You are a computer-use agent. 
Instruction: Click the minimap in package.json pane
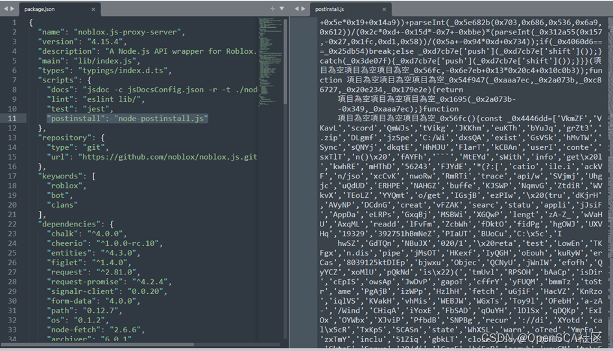point(269,62)
